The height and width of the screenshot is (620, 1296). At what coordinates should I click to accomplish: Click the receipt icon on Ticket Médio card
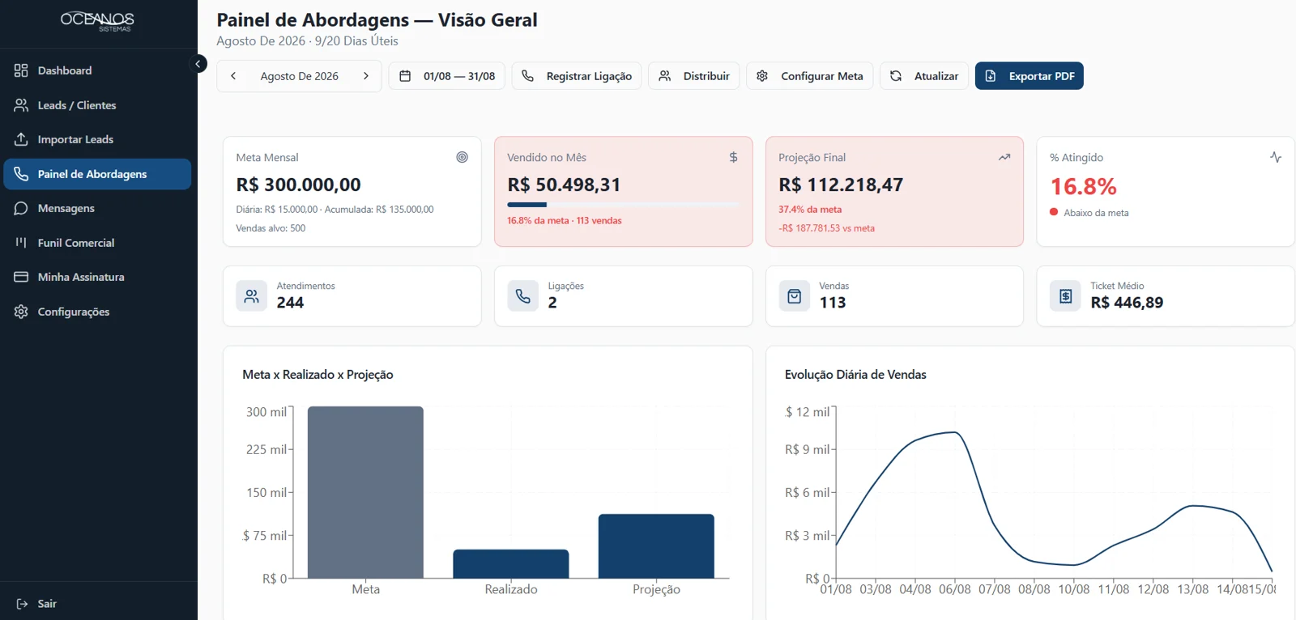(x=1066, y=296)
